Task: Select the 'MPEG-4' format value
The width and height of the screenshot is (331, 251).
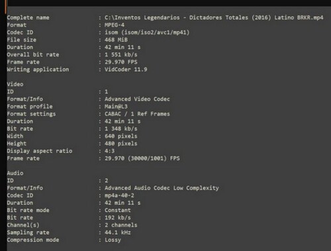Action: coord(115,25)
